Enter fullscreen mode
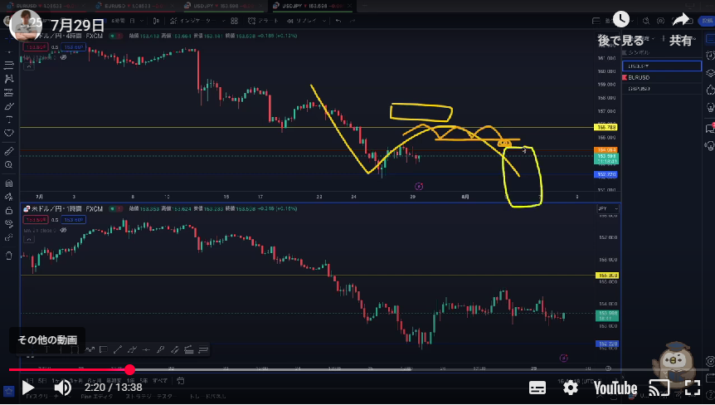This screenshot has width=715, height=405. 693,388
